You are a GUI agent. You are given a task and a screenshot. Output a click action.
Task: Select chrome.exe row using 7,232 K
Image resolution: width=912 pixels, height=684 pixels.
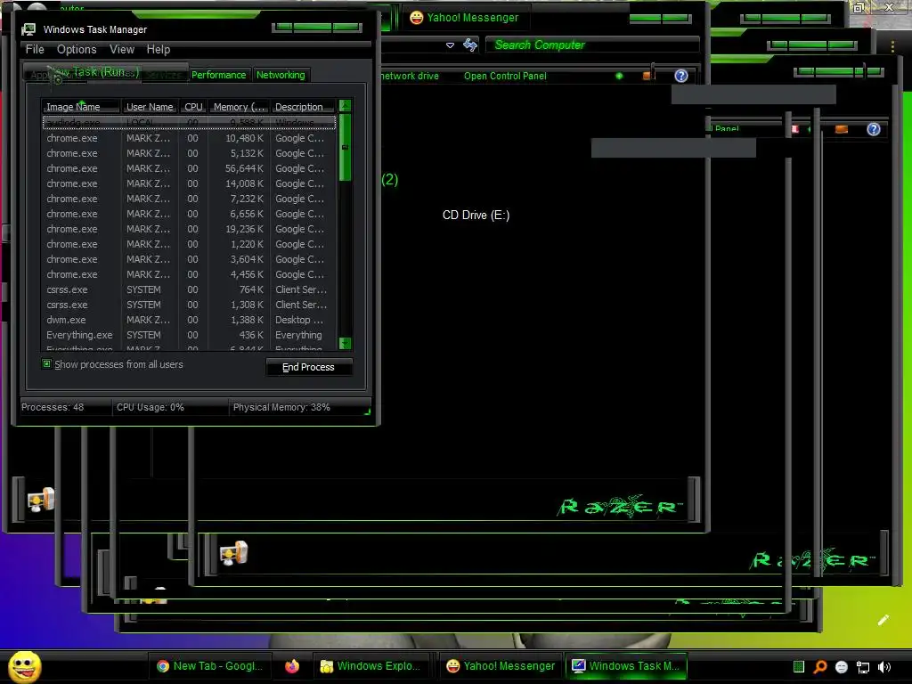coord(189,199)
